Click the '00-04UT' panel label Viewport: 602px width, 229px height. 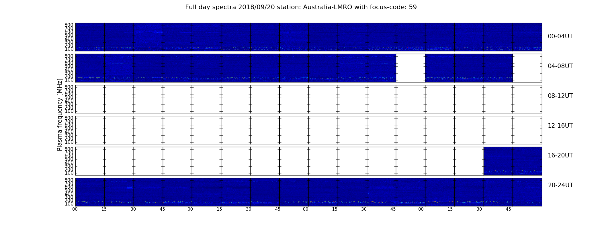coord(560,36)
